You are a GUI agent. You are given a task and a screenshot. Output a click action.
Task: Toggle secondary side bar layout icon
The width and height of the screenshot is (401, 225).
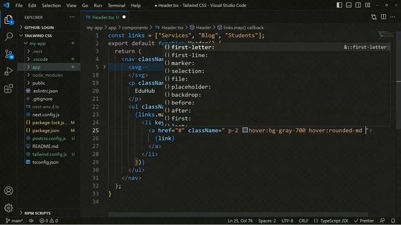click(358, 5)
